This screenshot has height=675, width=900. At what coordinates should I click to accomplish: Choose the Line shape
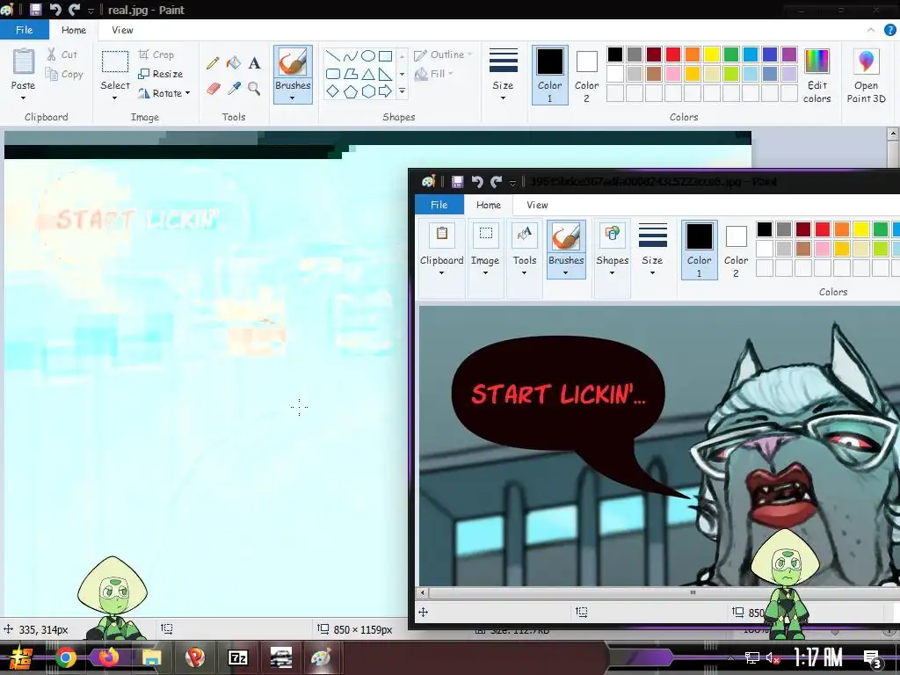[x=333, y=55]
